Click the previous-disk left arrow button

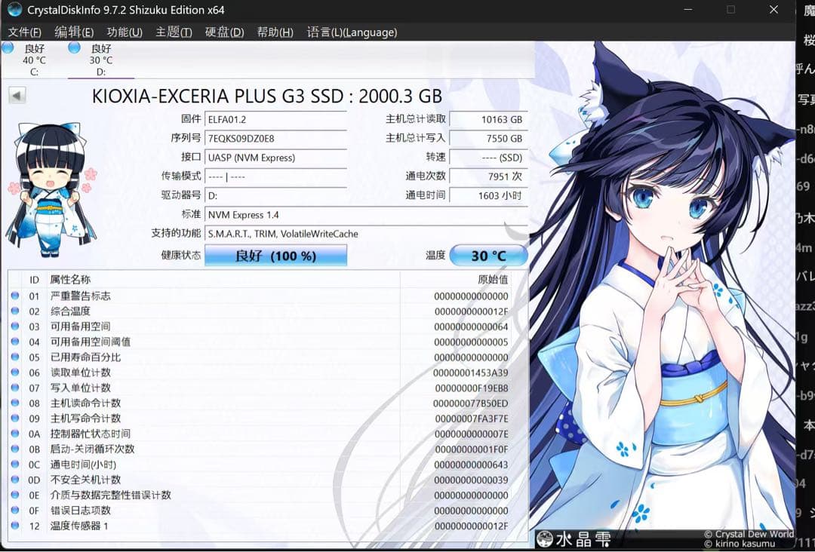[x=17, y=96]
